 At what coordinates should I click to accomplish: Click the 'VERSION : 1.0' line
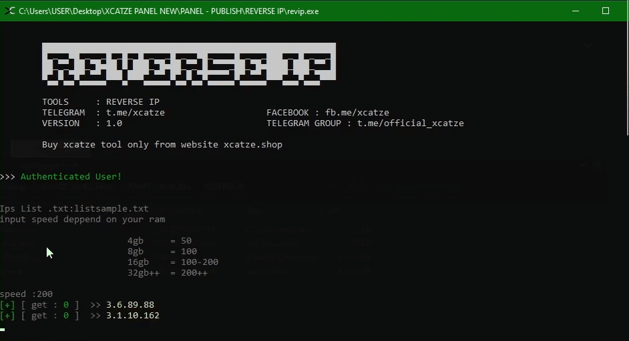82,123
